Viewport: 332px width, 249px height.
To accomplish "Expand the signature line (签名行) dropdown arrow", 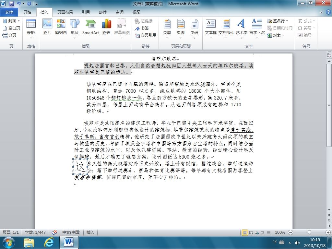I will tap(287, 21).
